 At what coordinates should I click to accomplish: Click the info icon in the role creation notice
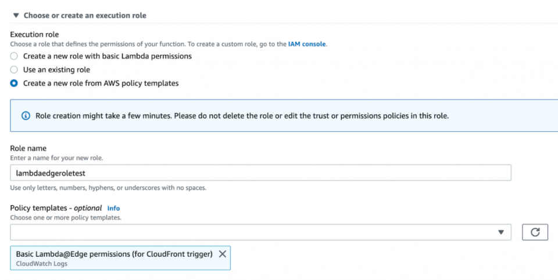click(x=26, y=116)
